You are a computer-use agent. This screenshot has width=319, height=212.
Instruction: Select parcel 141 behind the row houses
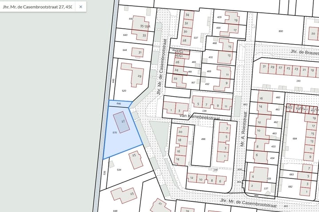pos(286,80)
